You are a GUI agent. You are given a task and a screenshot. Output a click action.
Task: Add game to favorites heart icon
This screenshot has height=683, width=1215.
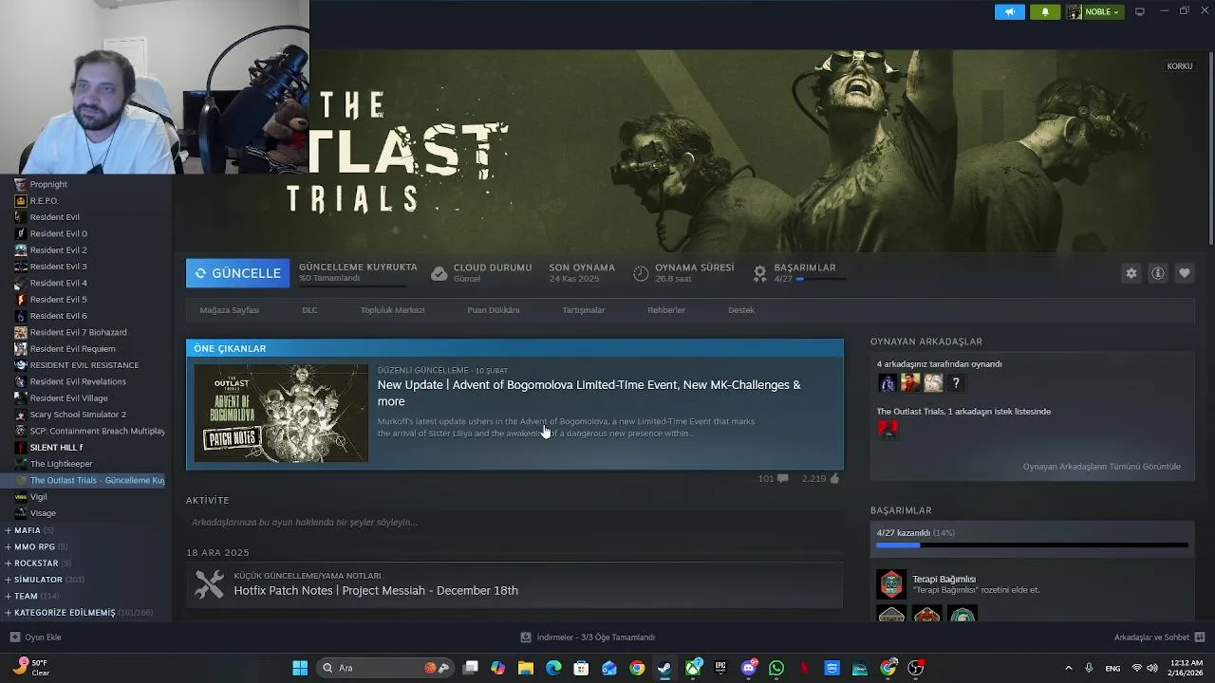pos(1184,273)
